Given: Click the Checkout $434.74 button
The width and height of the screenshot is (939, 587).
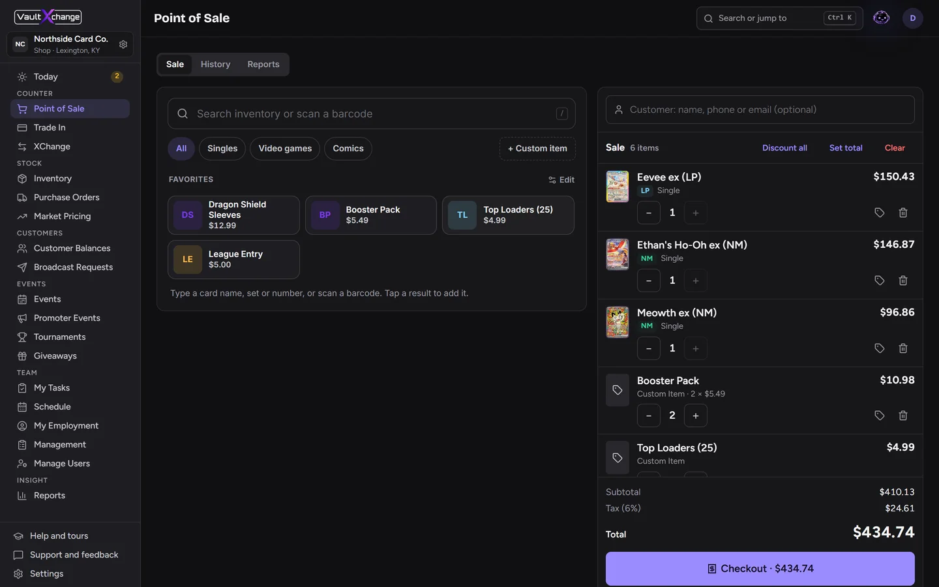Looking at the screenshot, I should 760,569.
